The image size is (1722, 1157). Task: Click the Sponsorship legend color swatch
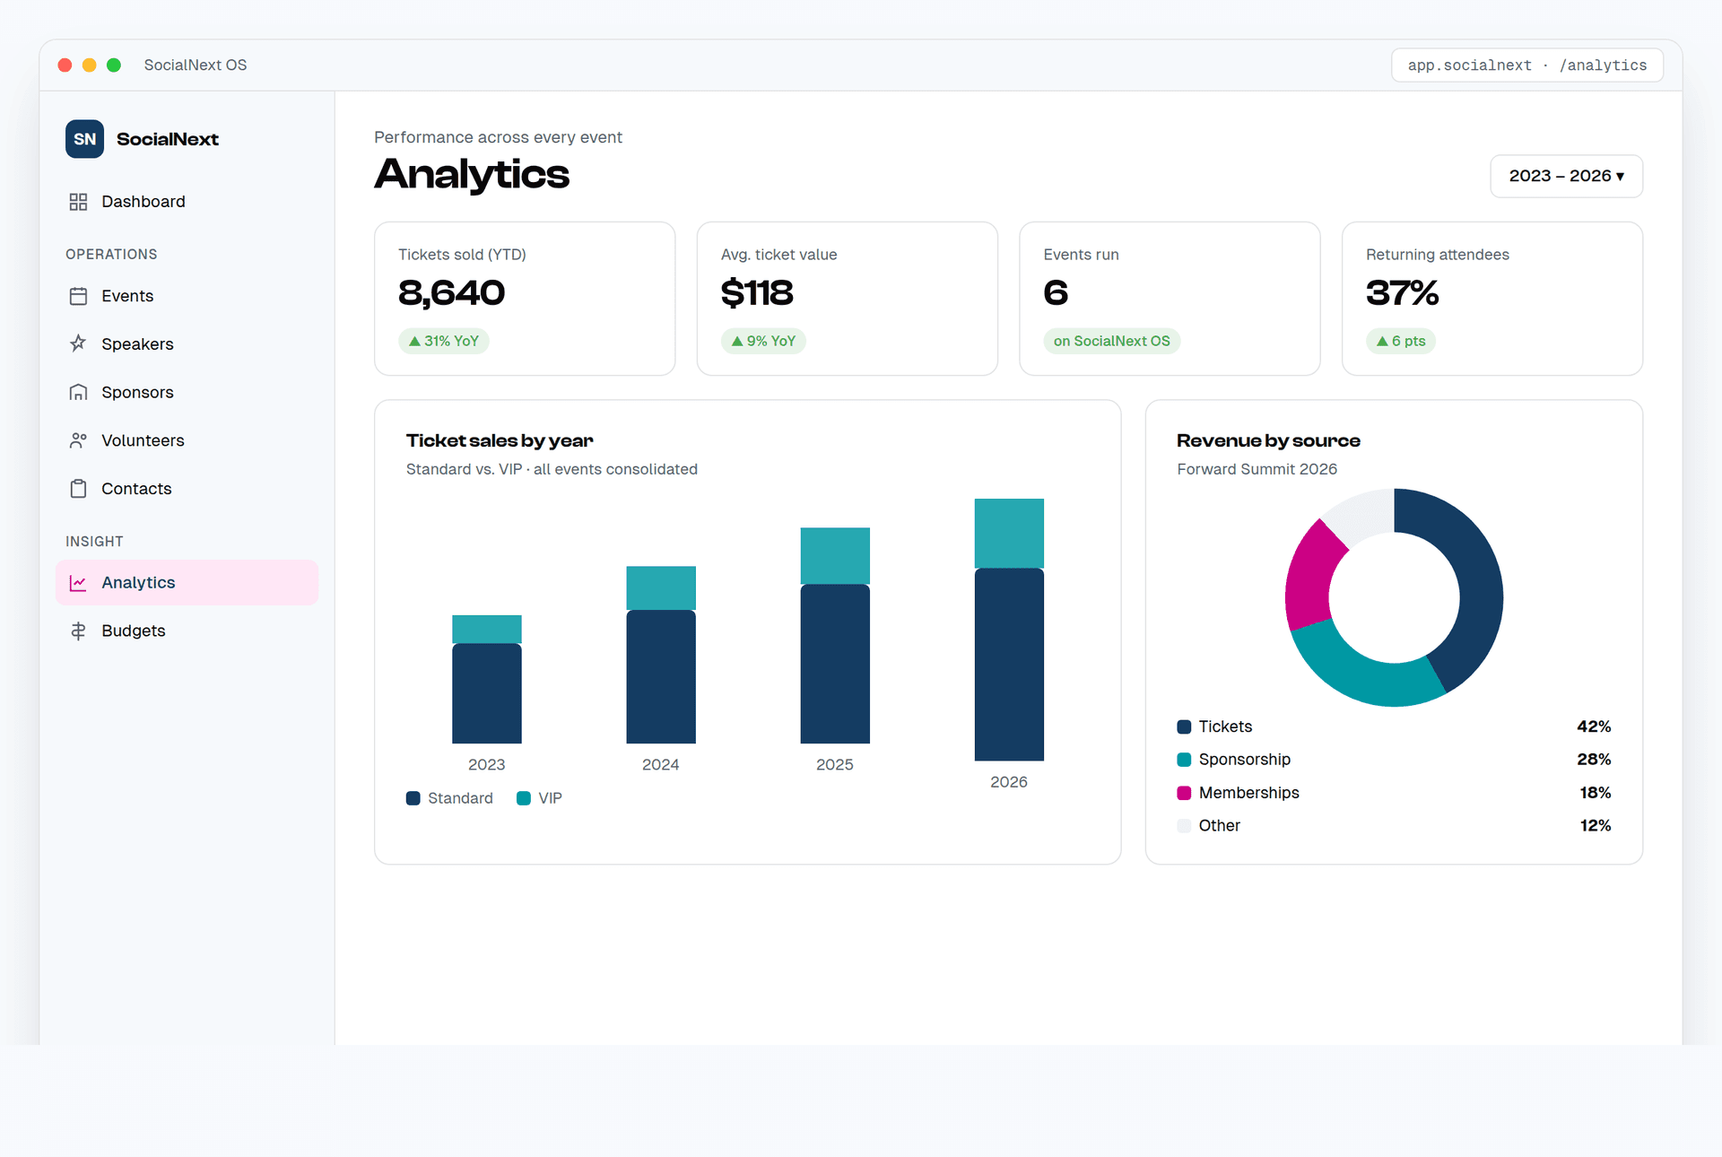coord(1184,760)
